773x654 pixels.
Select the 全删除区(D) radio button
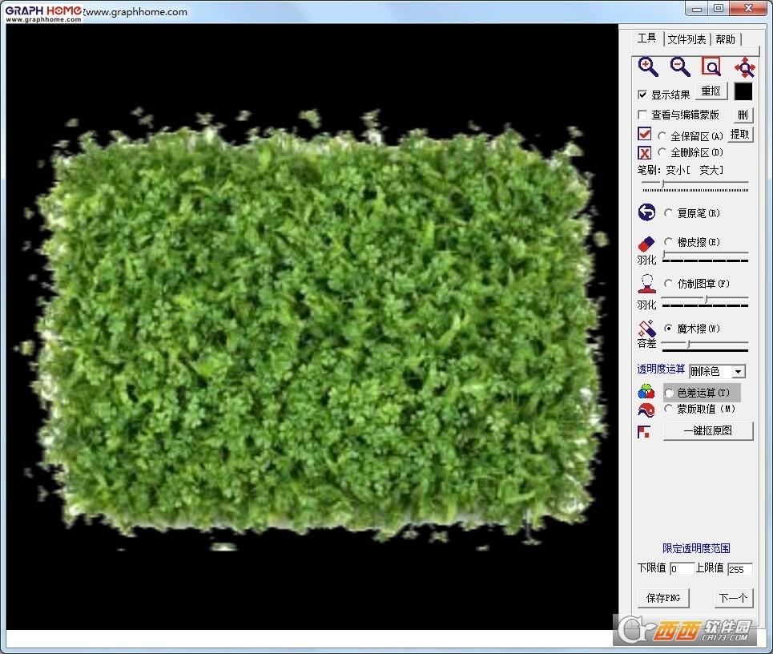(x=662, y=152)
